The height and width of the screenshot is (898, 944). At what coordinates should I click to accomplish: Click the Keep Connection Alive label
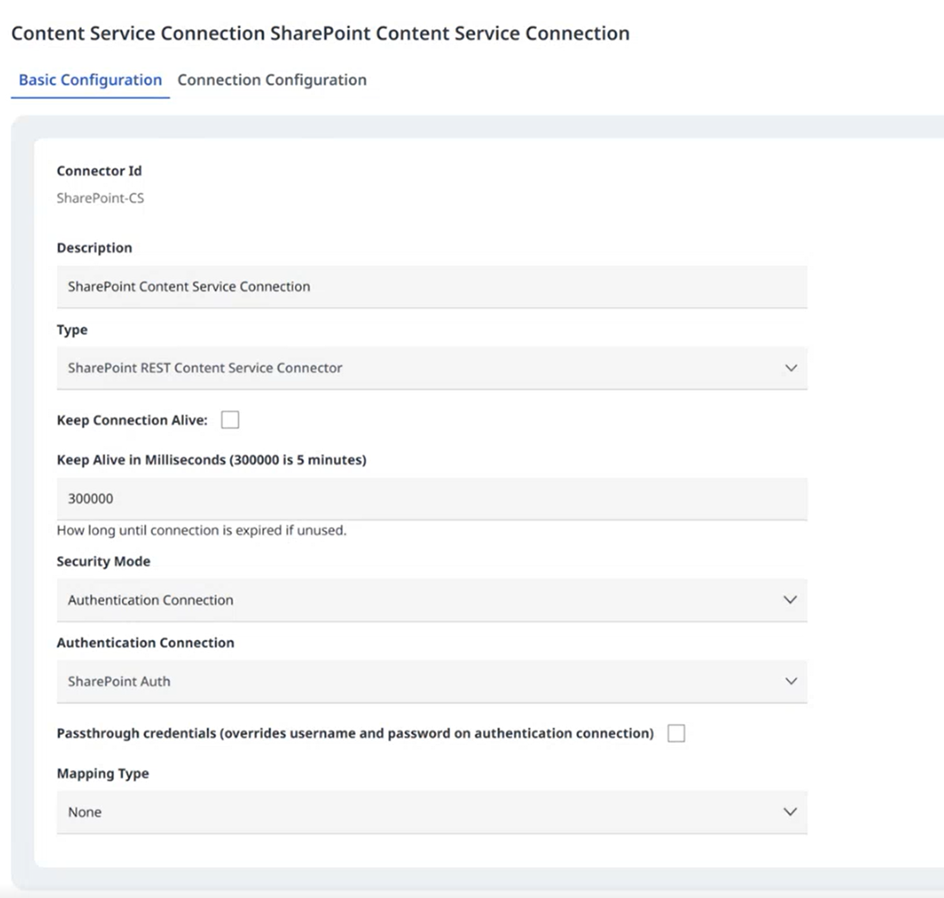tap(132, 420)
